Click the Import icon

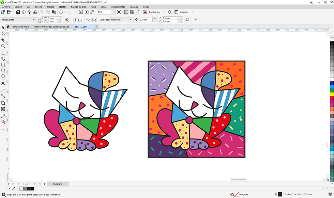(x=81, y=12)
